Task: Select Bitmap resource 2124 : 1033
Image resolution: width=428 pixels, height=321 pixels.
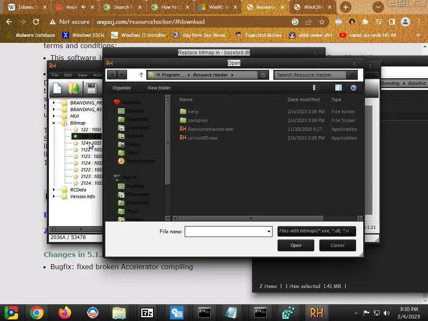Action: click(92, 183)
